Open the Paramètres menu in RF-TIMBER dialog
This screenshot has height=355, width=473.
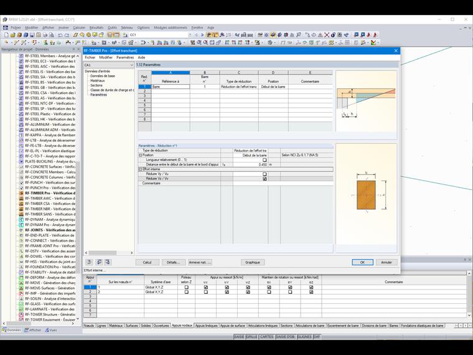(x=125, y=57)
